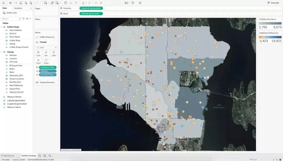Open the Analytics pane menu arrow
This screenshot has height=161, width=283.
[x=31, y=8]
